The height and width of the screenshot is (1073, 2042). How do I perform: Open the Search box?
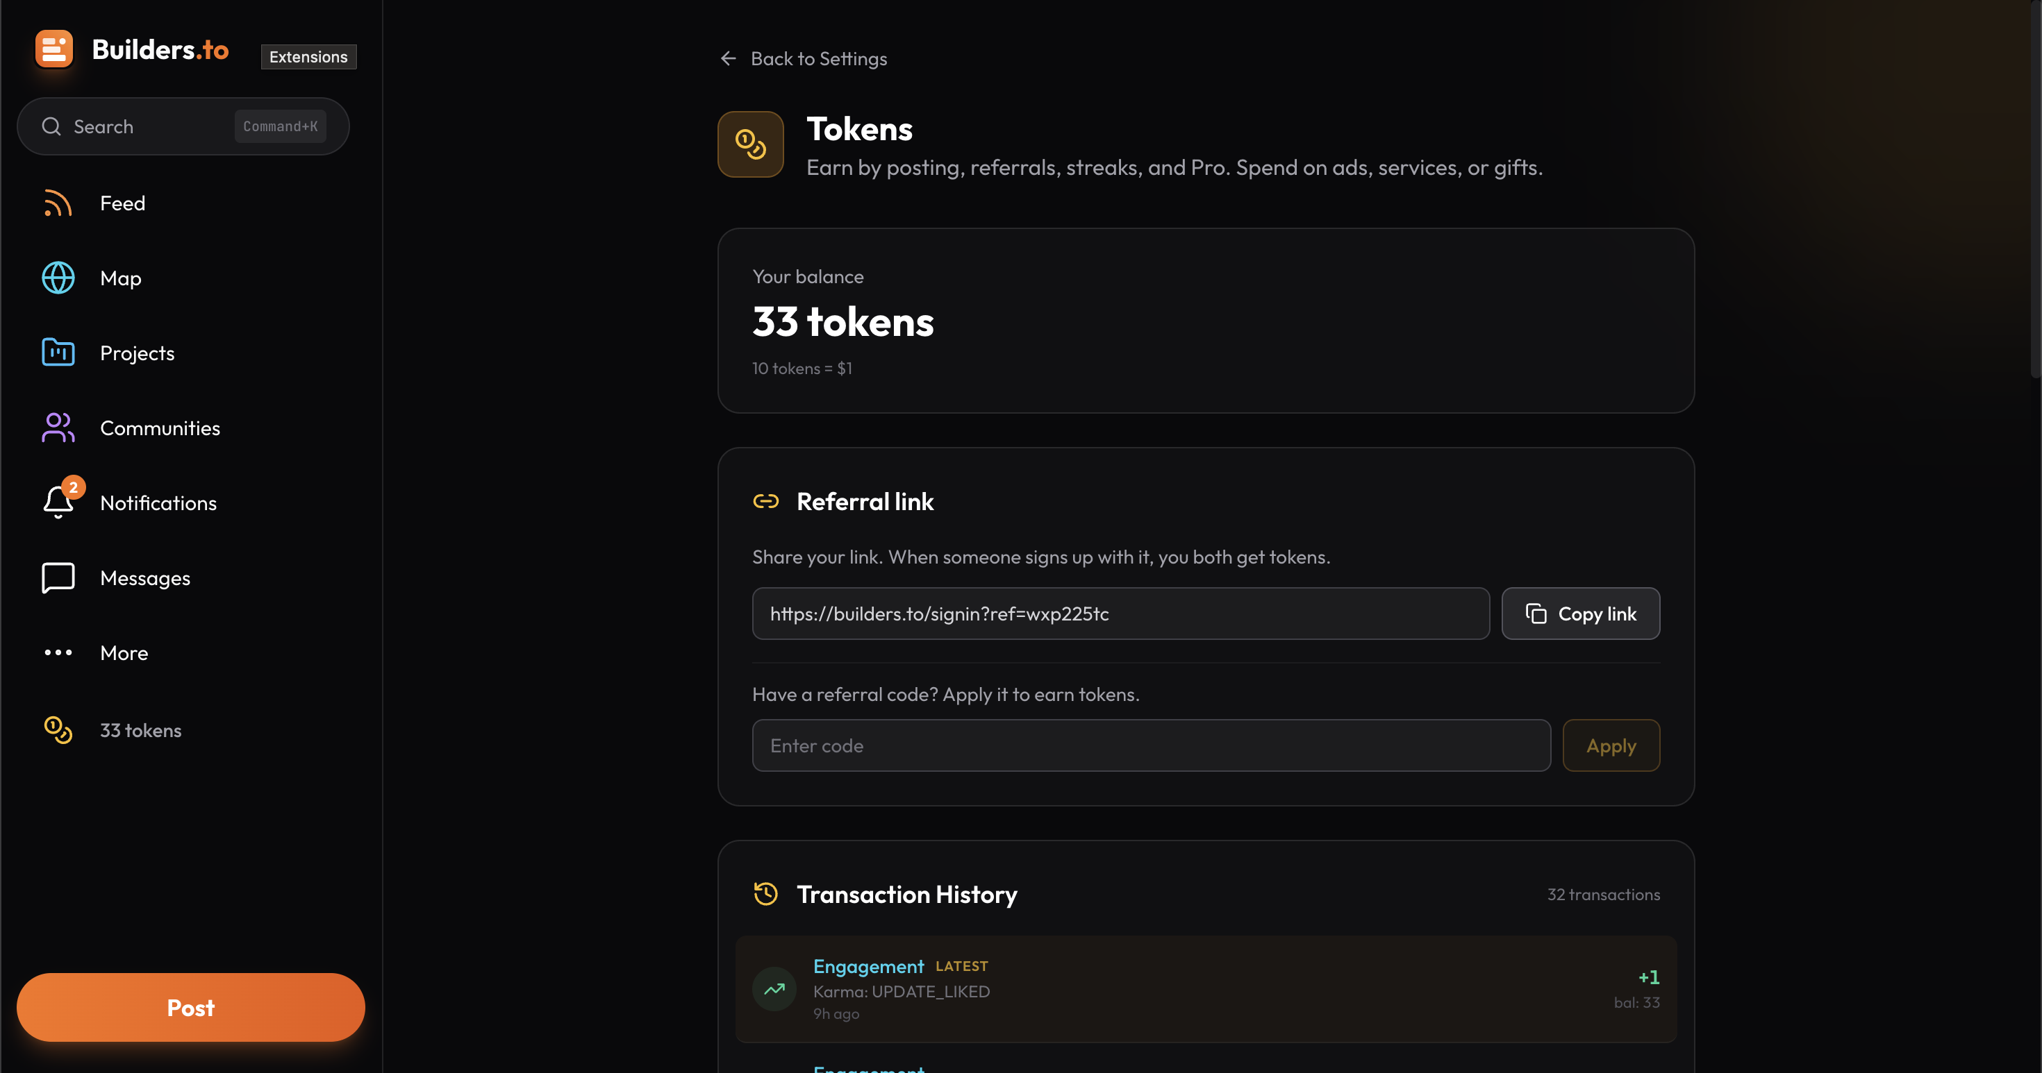[182, 127]
